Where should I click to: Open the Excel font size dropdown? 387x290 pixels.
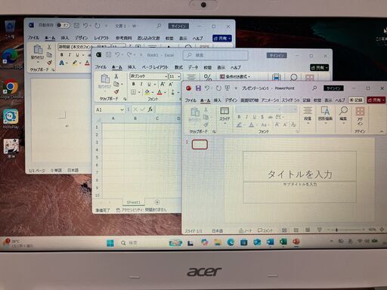tap(179, 76)
